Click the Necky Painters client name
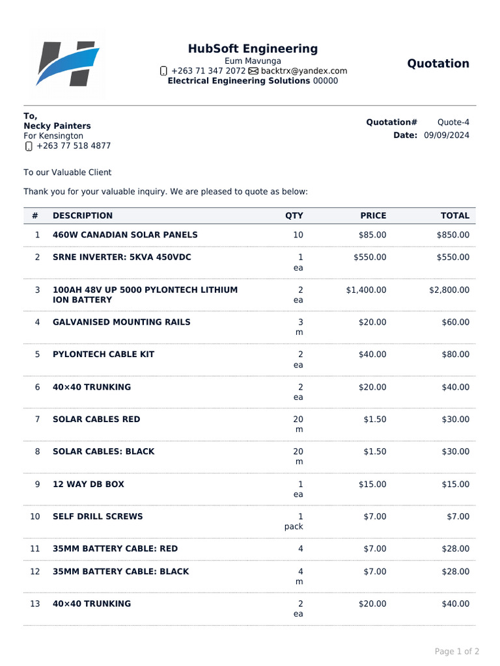Screen dimensions: 500x666 (57, 126)
